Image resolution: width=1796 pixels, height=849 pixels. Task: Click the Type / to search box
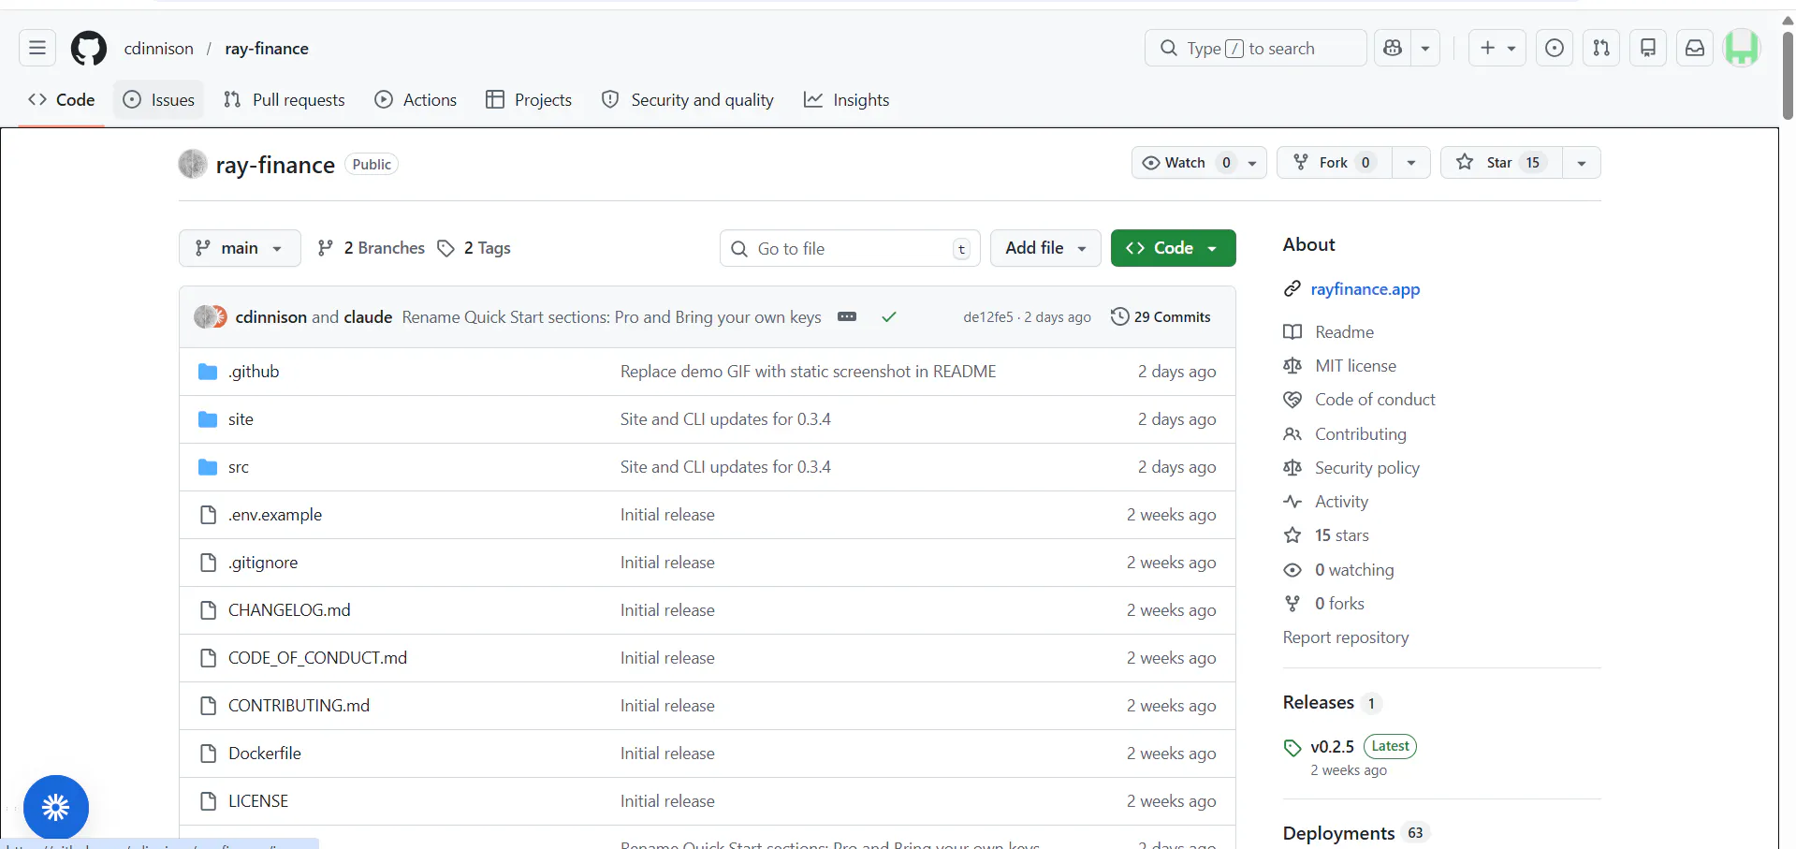click(x=1255, y=48)
